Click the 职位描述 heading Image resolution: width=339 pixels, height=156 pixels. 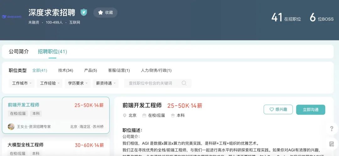(132, 130)
